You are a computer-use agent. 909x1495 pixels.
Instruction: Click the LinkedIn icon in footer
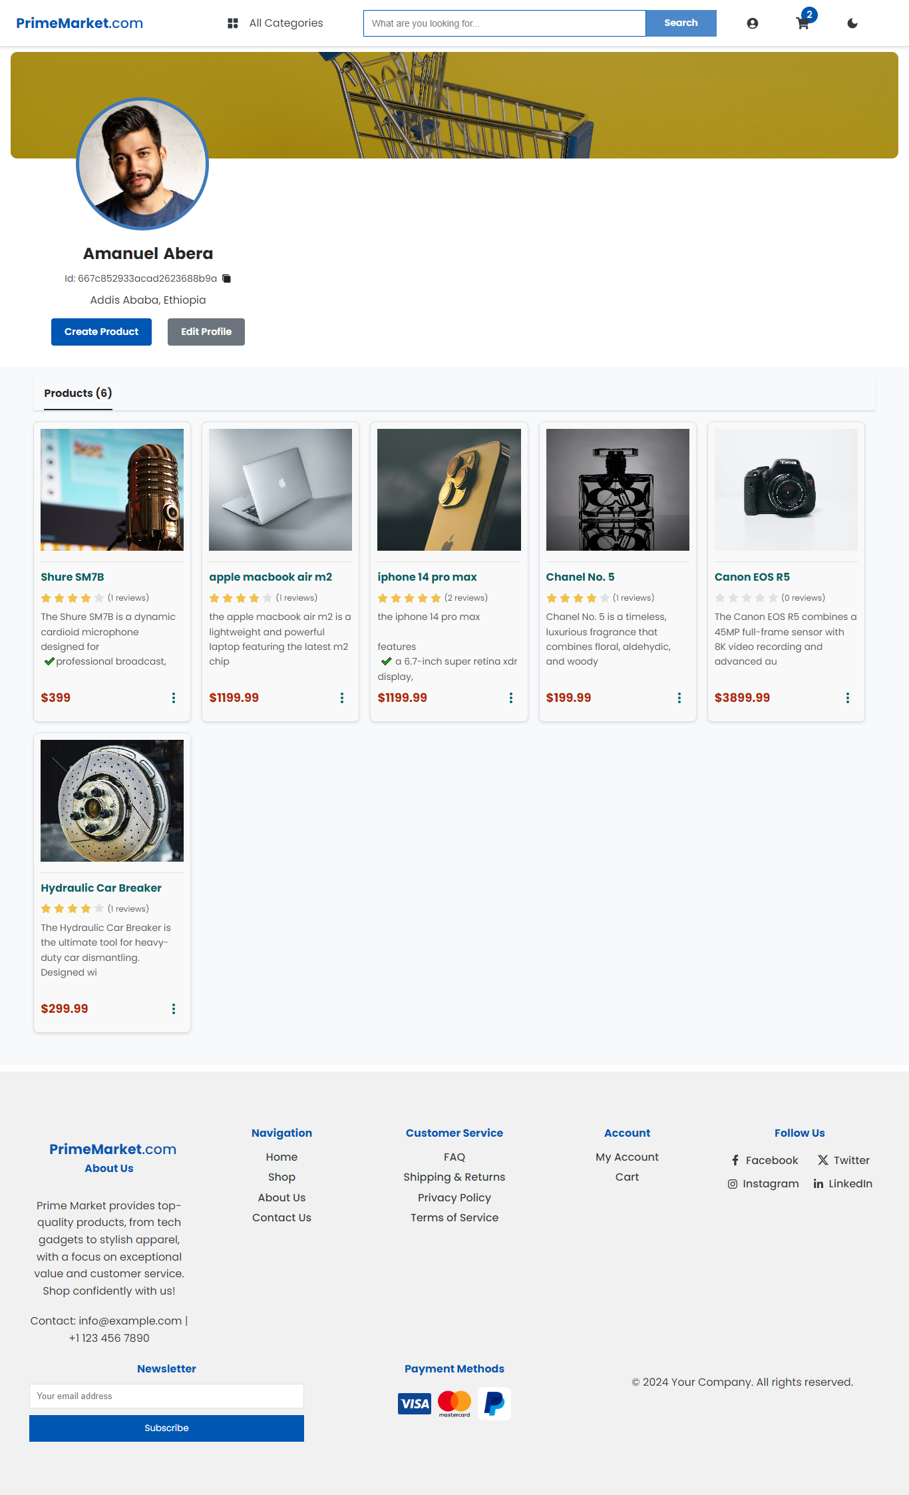click(818, 1184)
